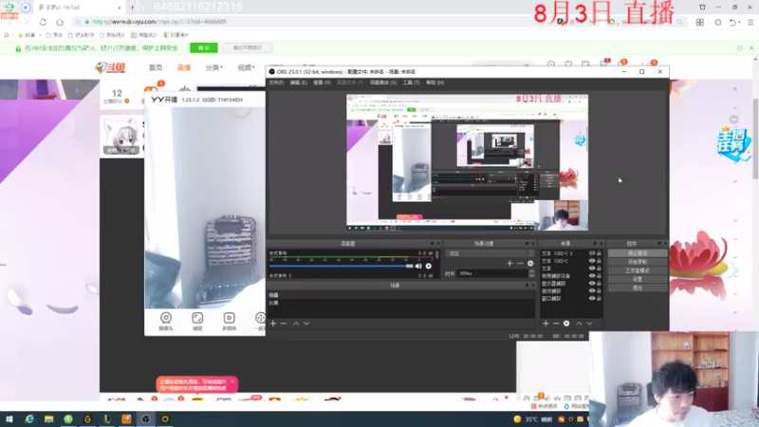Open the 淡出 transition type dropdown
This screenshot has width=759, height=427.
pos(490,253)
